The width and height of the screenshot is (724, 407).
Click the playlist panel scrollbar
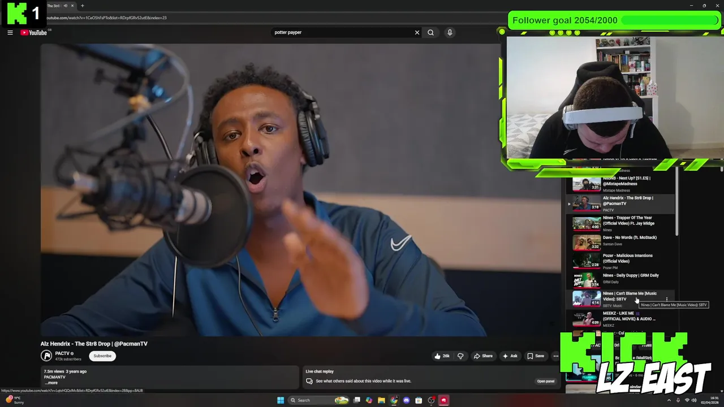pos(676,202)
